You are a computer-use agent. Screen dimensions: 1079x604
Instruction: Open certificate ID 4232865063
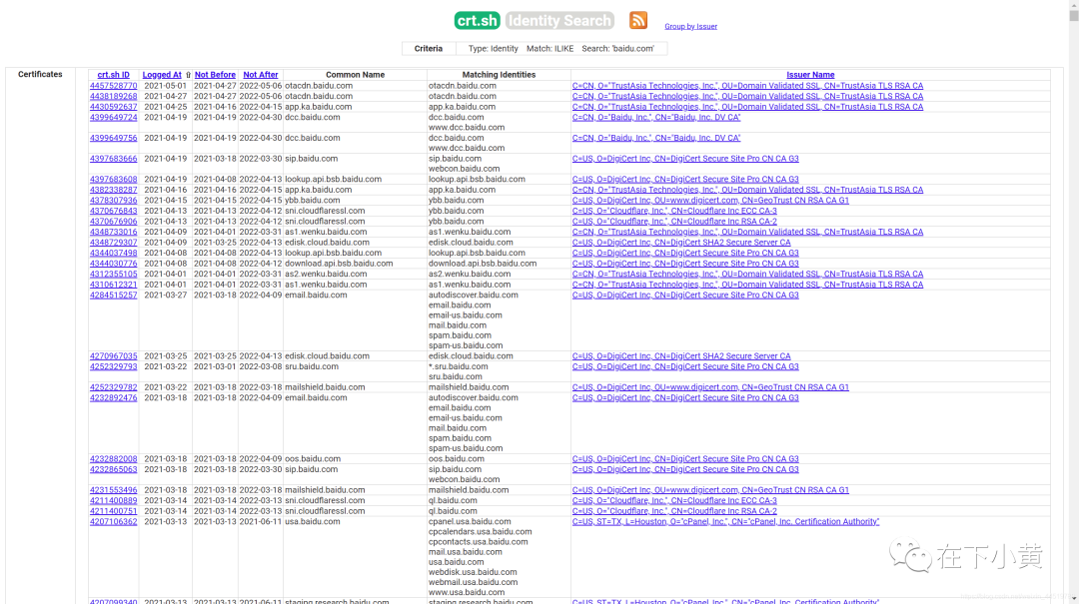pyautogui.click(x=113, y=469)
